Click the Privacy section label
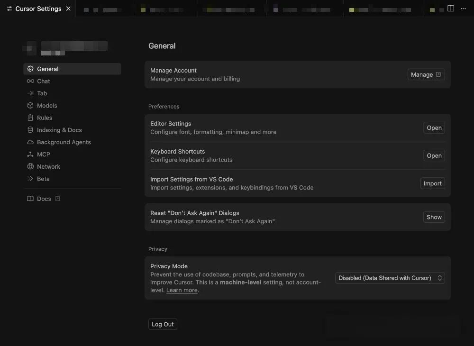The image size is (474, 346). pos(157,249)
